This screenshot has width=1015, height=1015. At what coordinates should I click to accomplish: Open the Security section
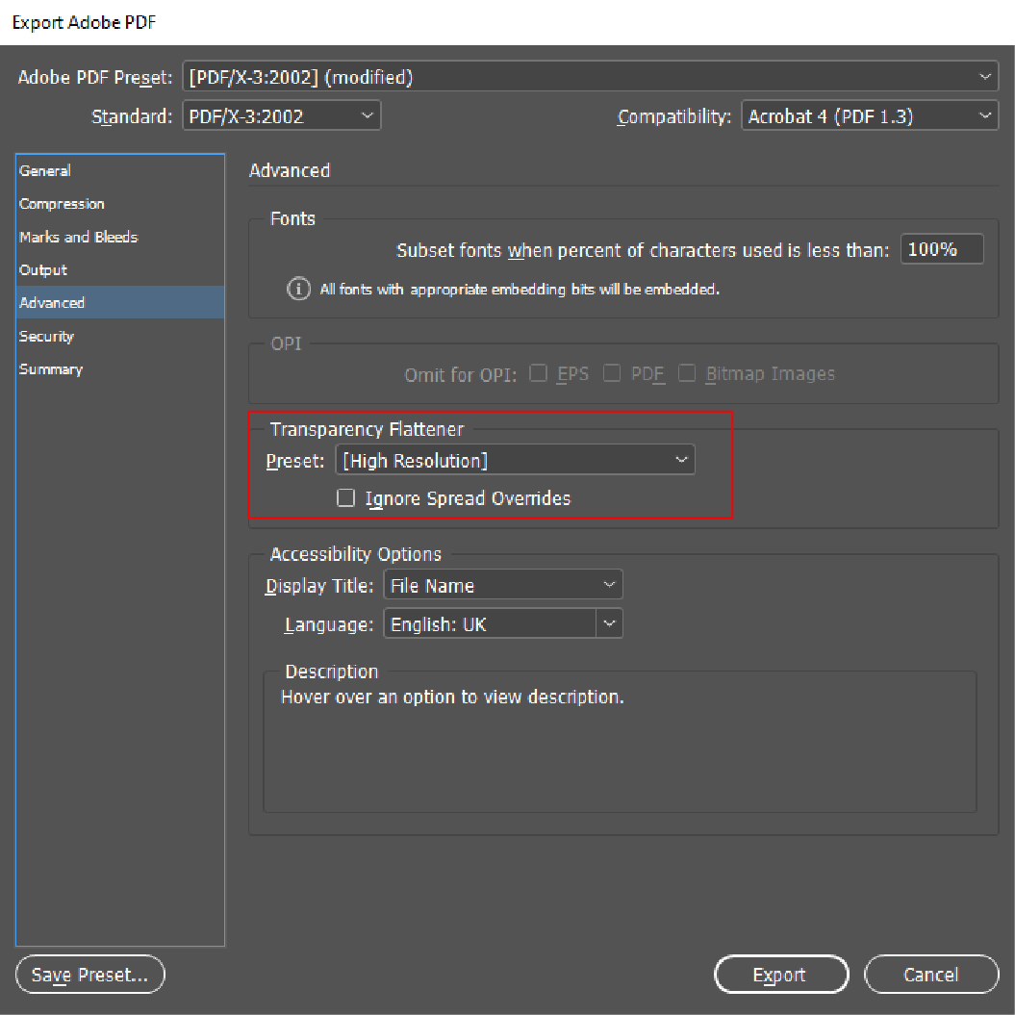[46, 337]
